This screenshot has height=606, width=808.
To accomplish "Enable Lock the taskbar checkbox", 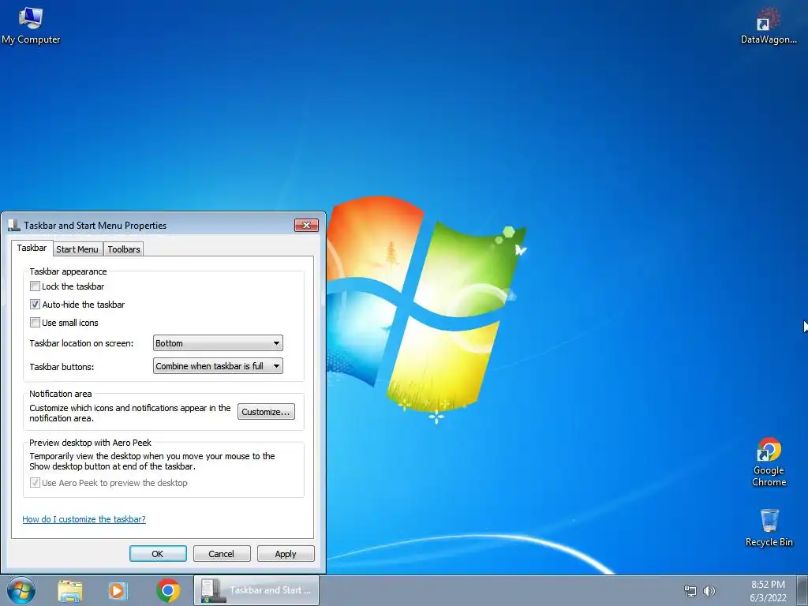I will click(x=35, y=286).
